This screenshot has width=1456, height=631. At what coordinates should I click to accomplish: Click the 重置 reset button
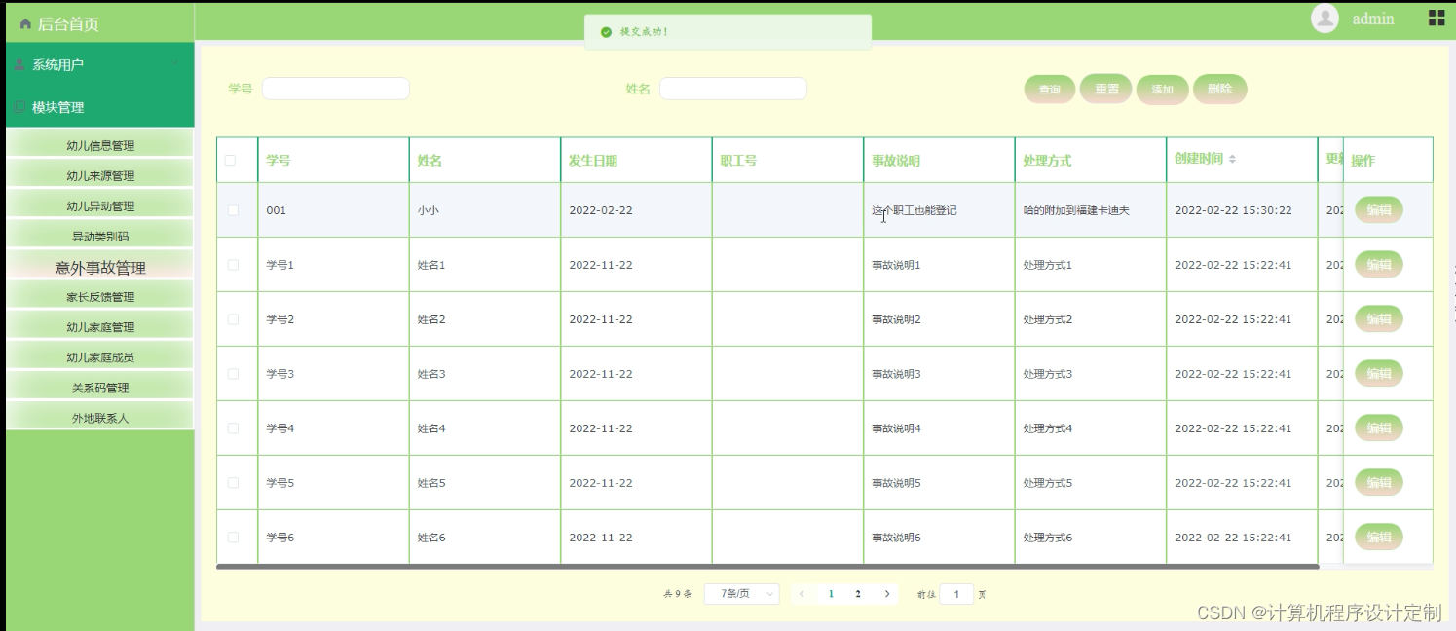point(1106,89)
